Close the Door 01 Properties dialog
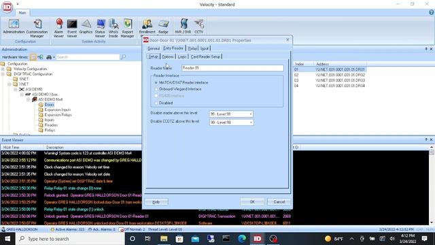Screen dimensions: 435x245 pos(288,40)
